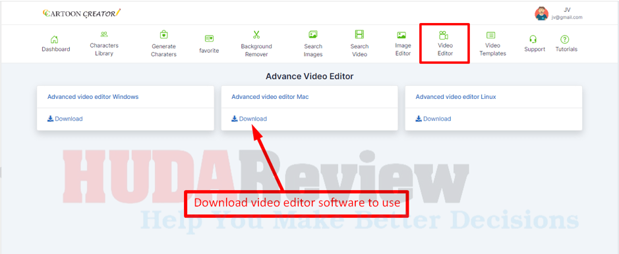Download the Windows video editor
Image resolution: width=619 pixels, height=254 pixels.
coord(65,119)
